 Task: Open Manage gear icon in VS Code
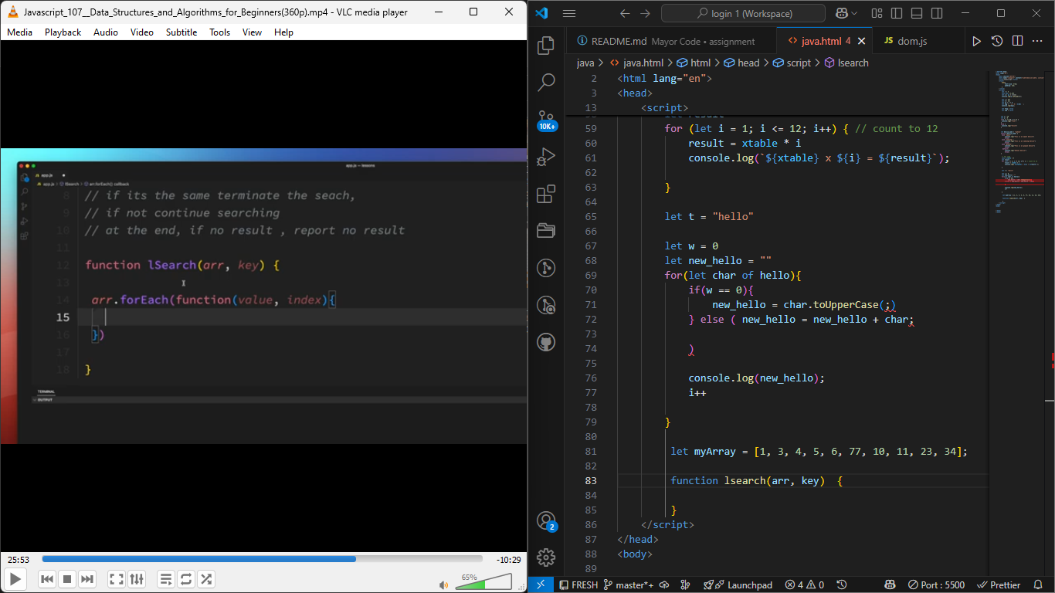point(546,557)
